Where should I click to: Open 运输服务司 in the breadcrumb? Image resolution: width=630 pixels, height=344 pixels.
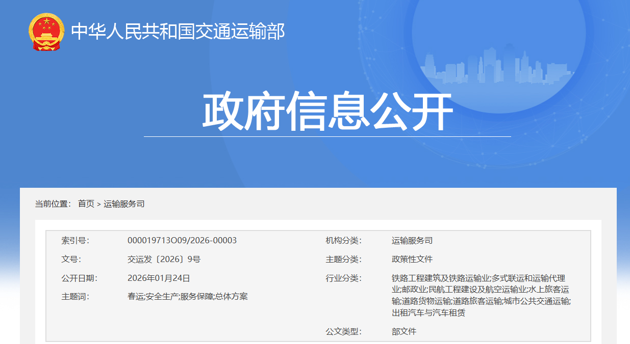coord(124,204)
